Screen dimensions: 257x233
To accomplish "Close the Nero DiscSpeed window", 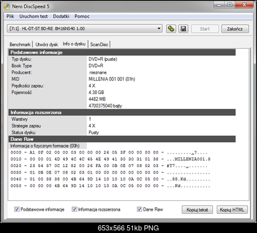I will tap(244, 5).
